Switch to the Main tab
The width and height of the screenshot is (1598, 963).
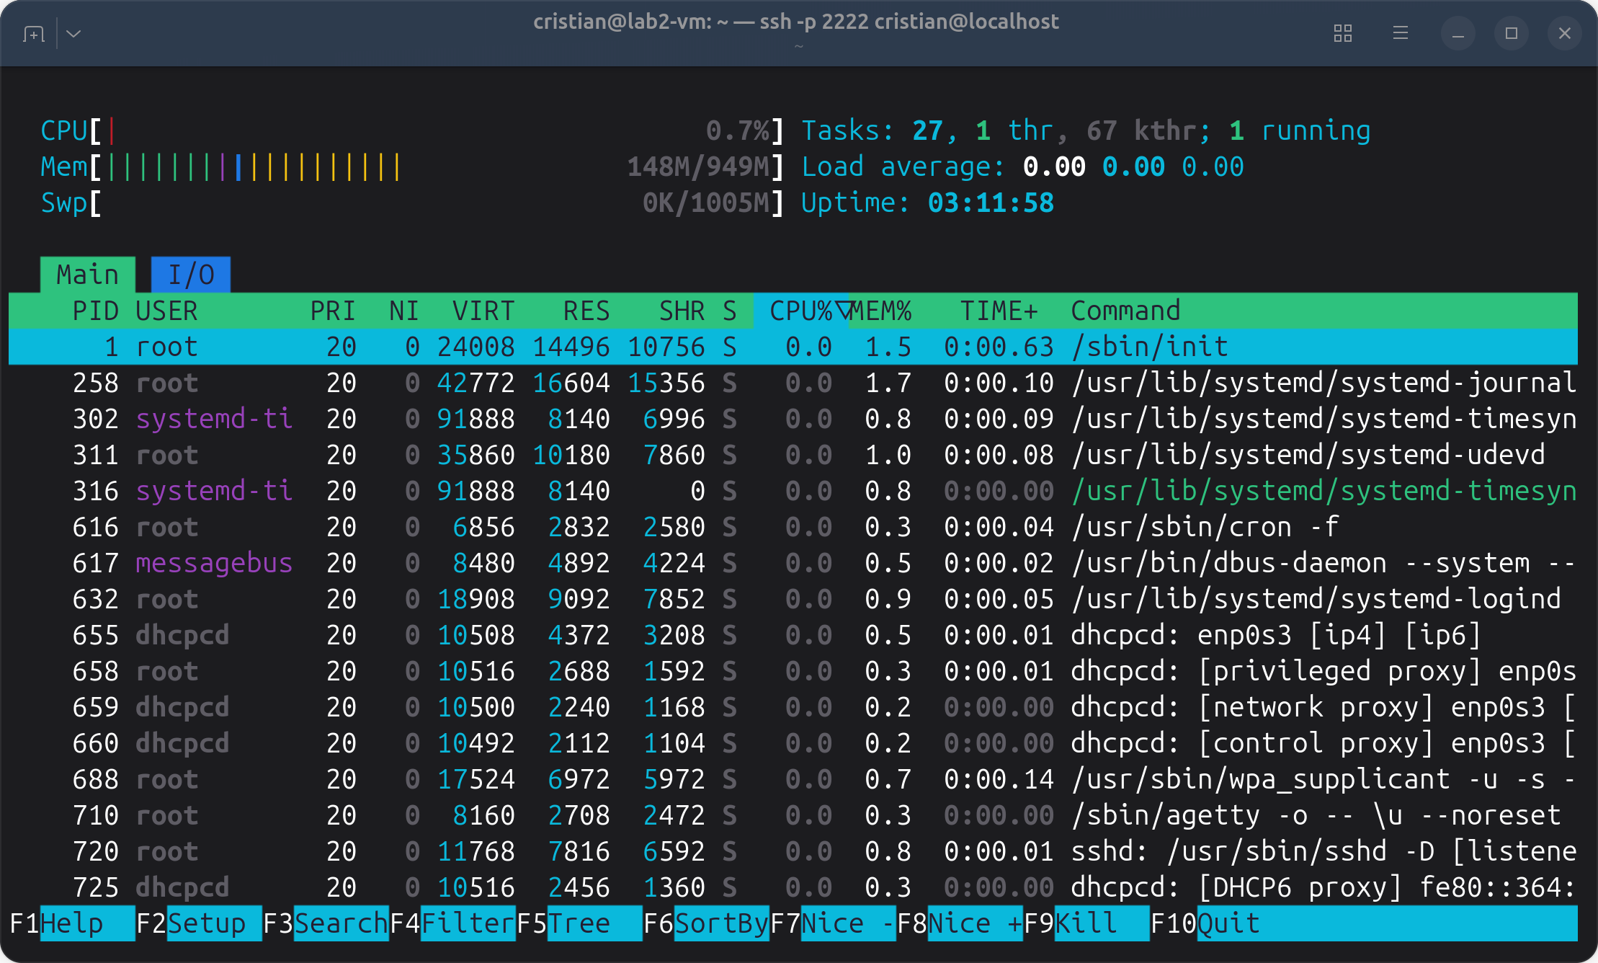click(88, 275)
